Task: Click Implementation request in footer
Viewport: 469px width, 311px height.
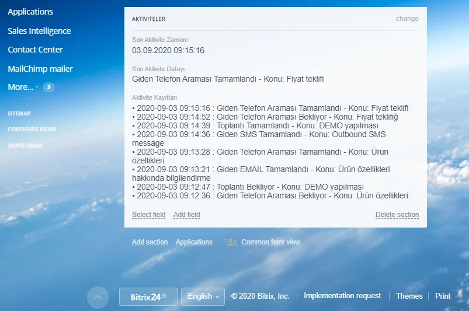Action: tap(342, 296)
